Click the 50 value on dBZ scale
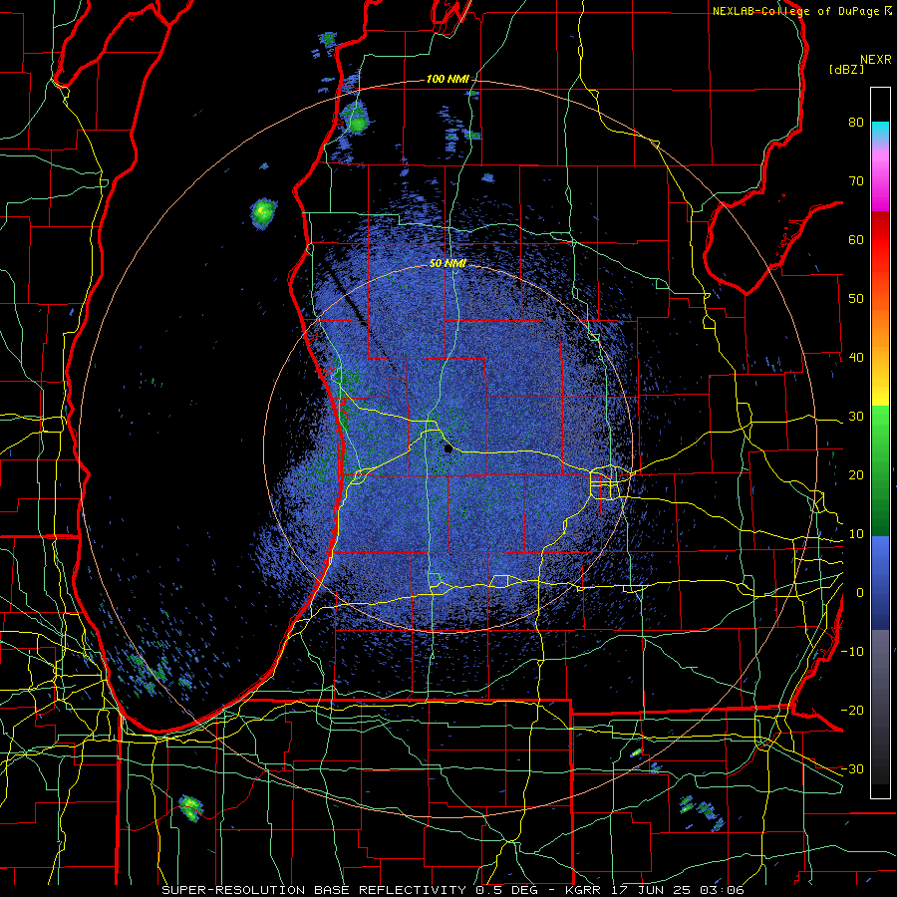The height and width of the screenshot is (897, 897). pyautogui.click(x=856, y=299)
